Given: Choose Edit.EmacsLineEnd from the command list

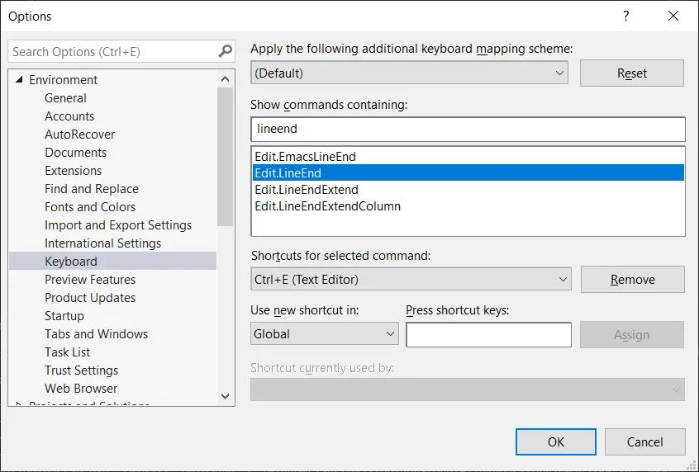Looking at the screenshot, I should (305, 156).
